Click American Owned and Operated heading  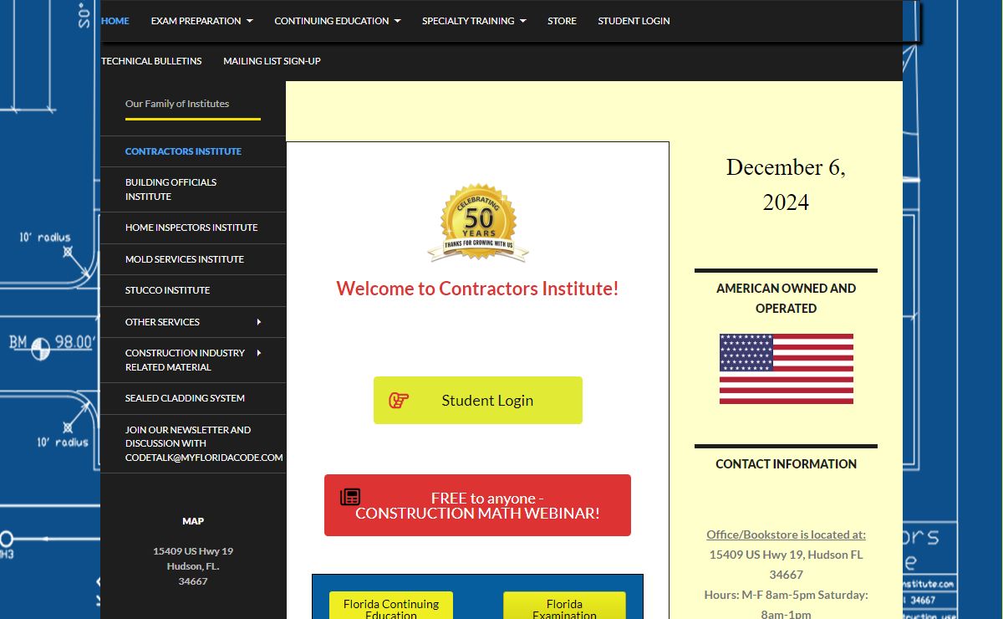tap(786, 298)
